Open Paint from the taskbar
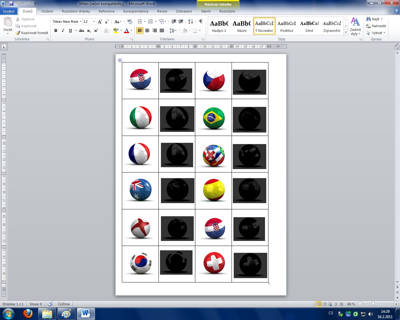The image size is (400, 320). click(x=66, y=313)
